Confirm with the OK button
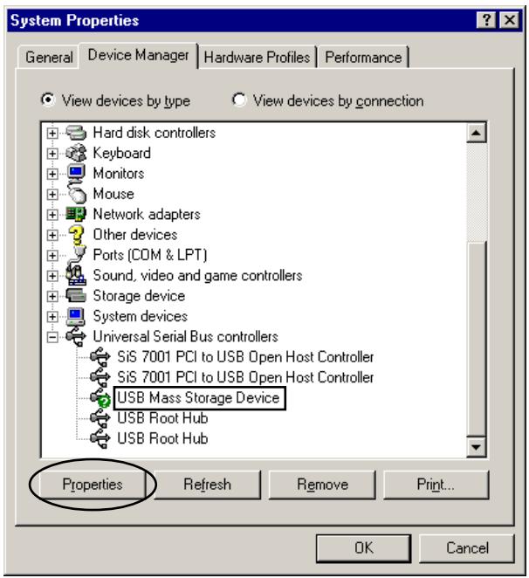This screenshot has height=578, width=529. coord(363,548)
